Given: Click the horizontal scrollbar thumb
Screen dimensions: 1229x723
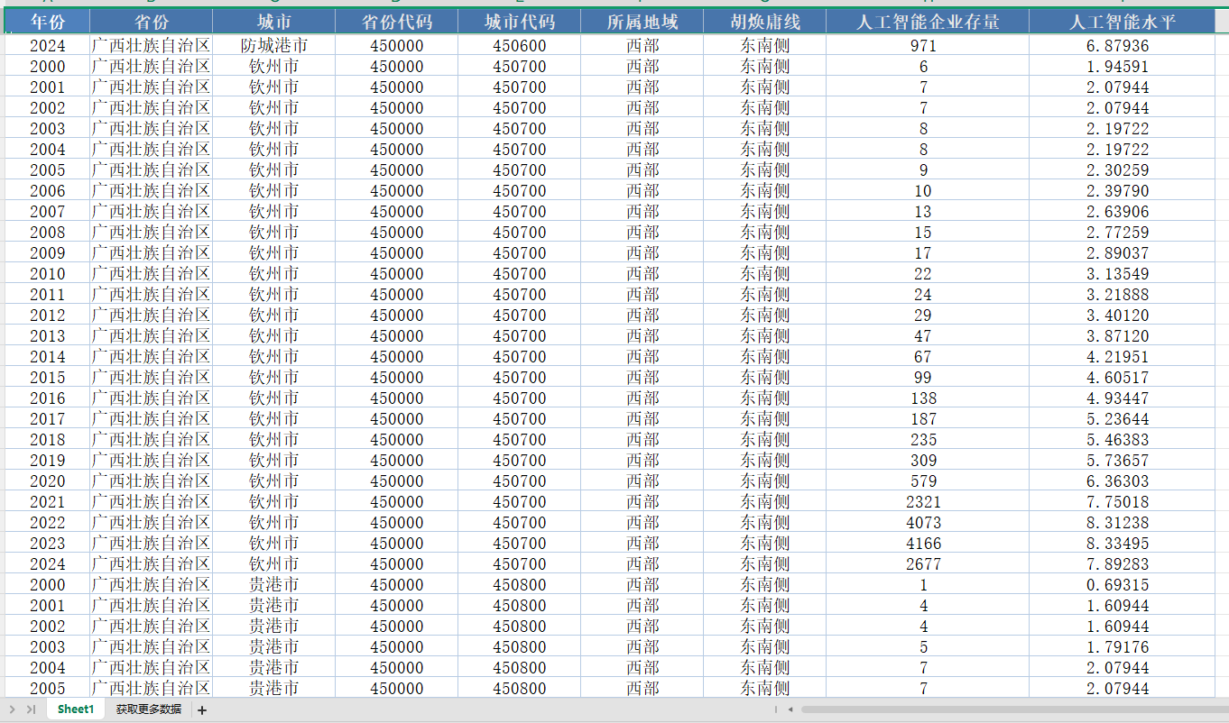Looking at the screenshot, I should (x=1014, y=709).
